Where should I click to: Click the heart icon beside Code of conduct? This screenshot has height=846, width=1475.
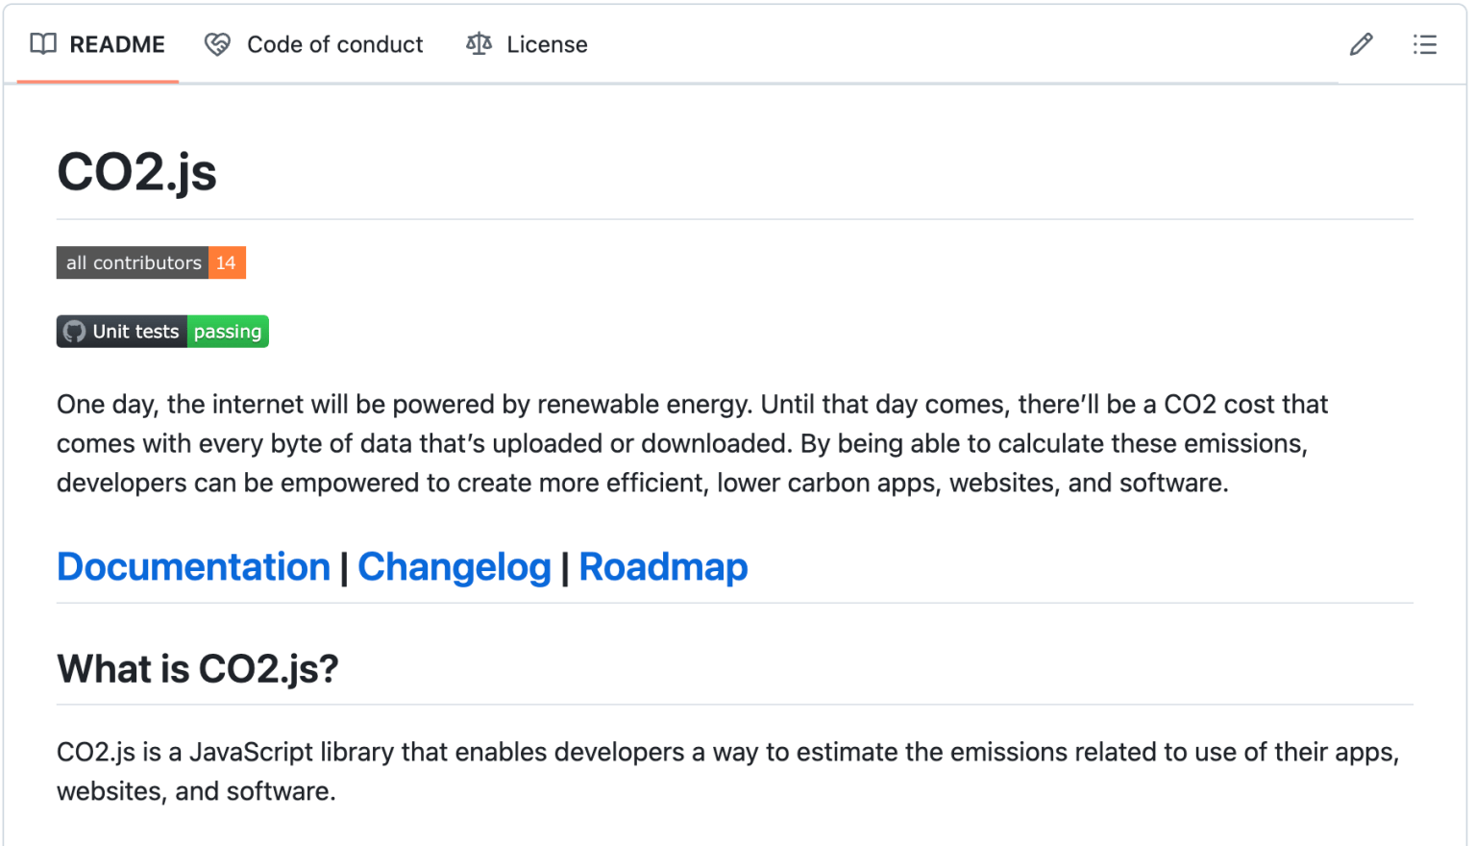coord(217,43)
